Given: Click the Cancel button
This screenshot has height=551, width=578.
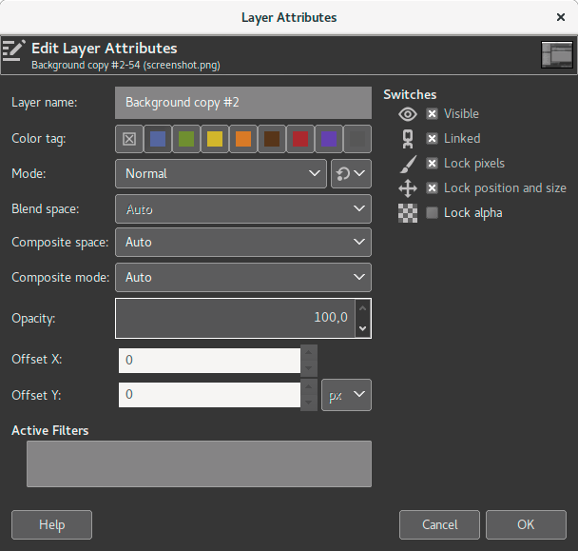Looking at the screenshot, I should (439, 524).
